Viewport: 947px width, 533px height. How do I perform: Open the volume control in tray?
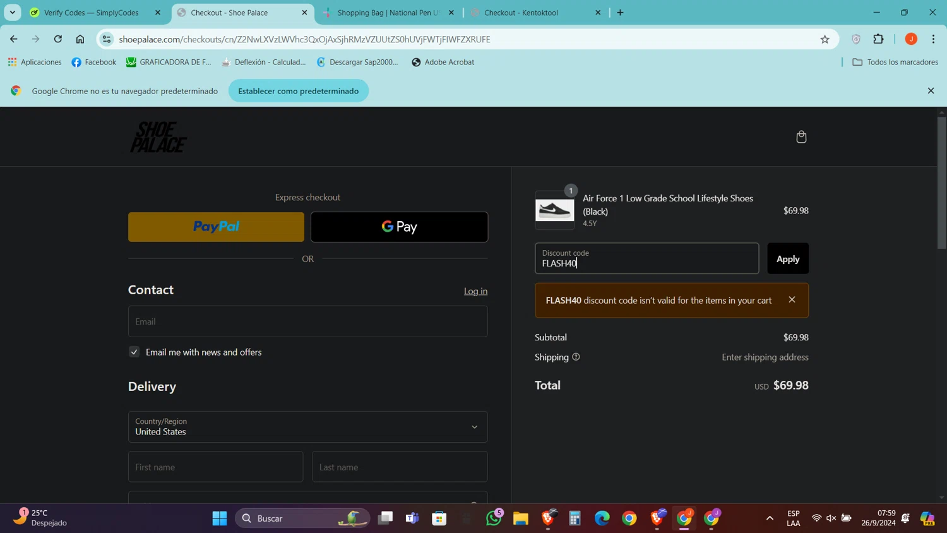[x=831, y=518]
